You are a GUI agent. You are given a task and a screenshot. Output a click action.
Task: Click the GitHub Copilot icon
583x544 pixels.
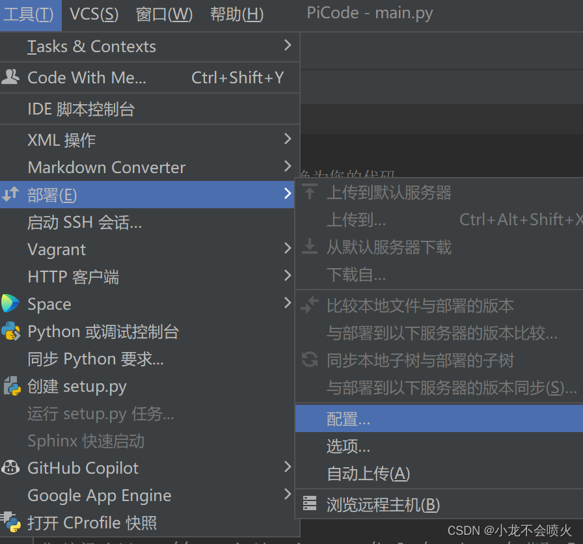pyautogui.click(x=10, y=467)
